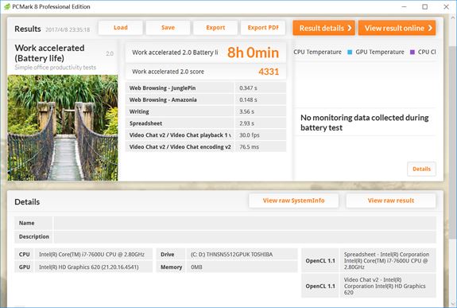Image resolution: width=457 pixels, height=308 pixels.
Task: Click the 0.347 s value
Action: (248, 88)
